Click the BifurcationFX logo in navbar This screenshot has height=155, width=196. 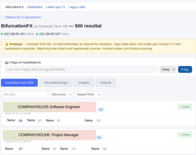[15, 7]
